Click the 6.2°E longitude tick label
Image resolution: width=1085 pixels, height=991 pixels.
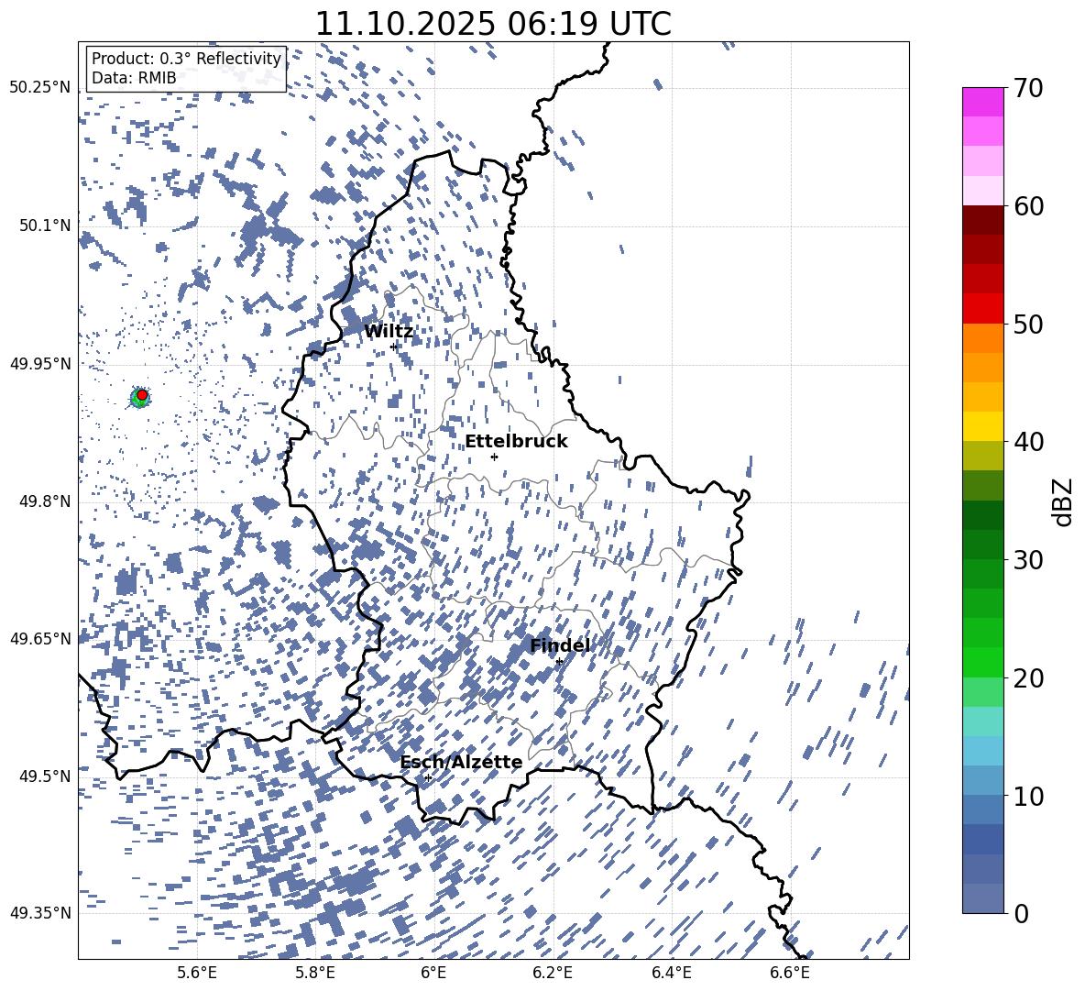(553, 973)
